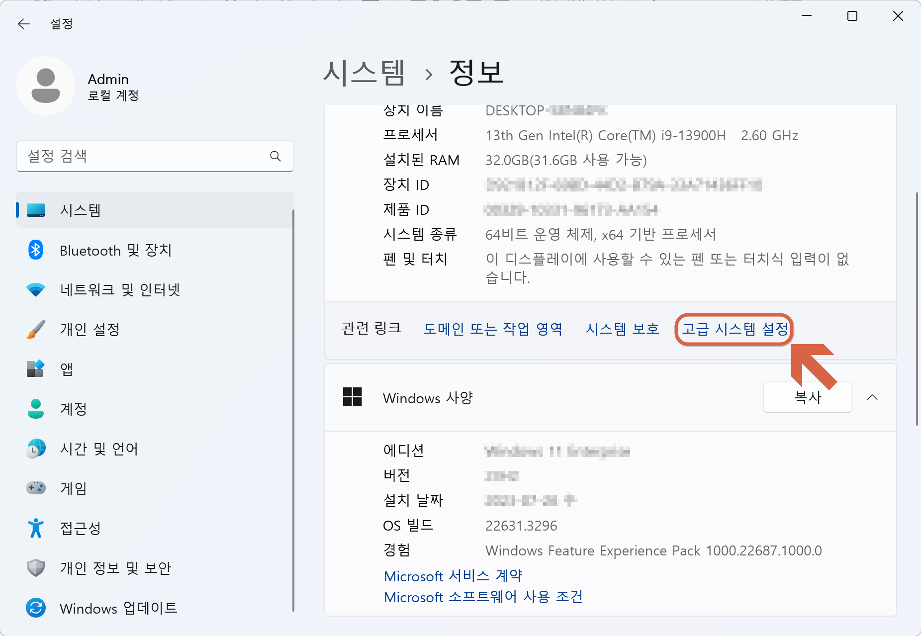Click the 설치된 RAM label
Viewport: 921px width, 636px height.
(x=421, y=160)
